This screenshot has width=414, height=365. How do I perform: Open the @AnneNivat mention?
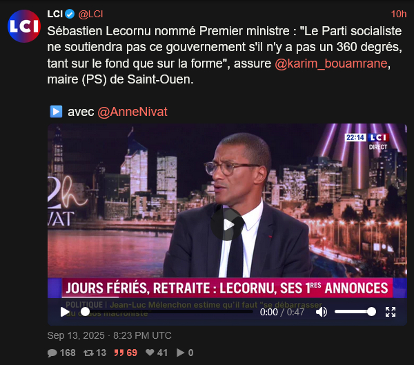pyautogui.click(x=132, y=112)
